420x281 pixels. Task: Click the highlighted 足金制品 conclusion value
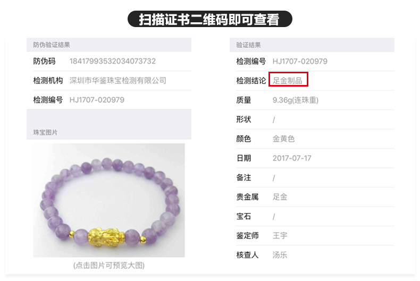click(288, 80)
